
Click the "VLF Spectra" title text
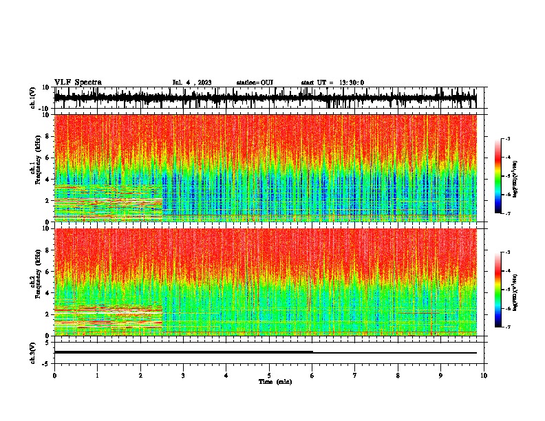(78, 83)
